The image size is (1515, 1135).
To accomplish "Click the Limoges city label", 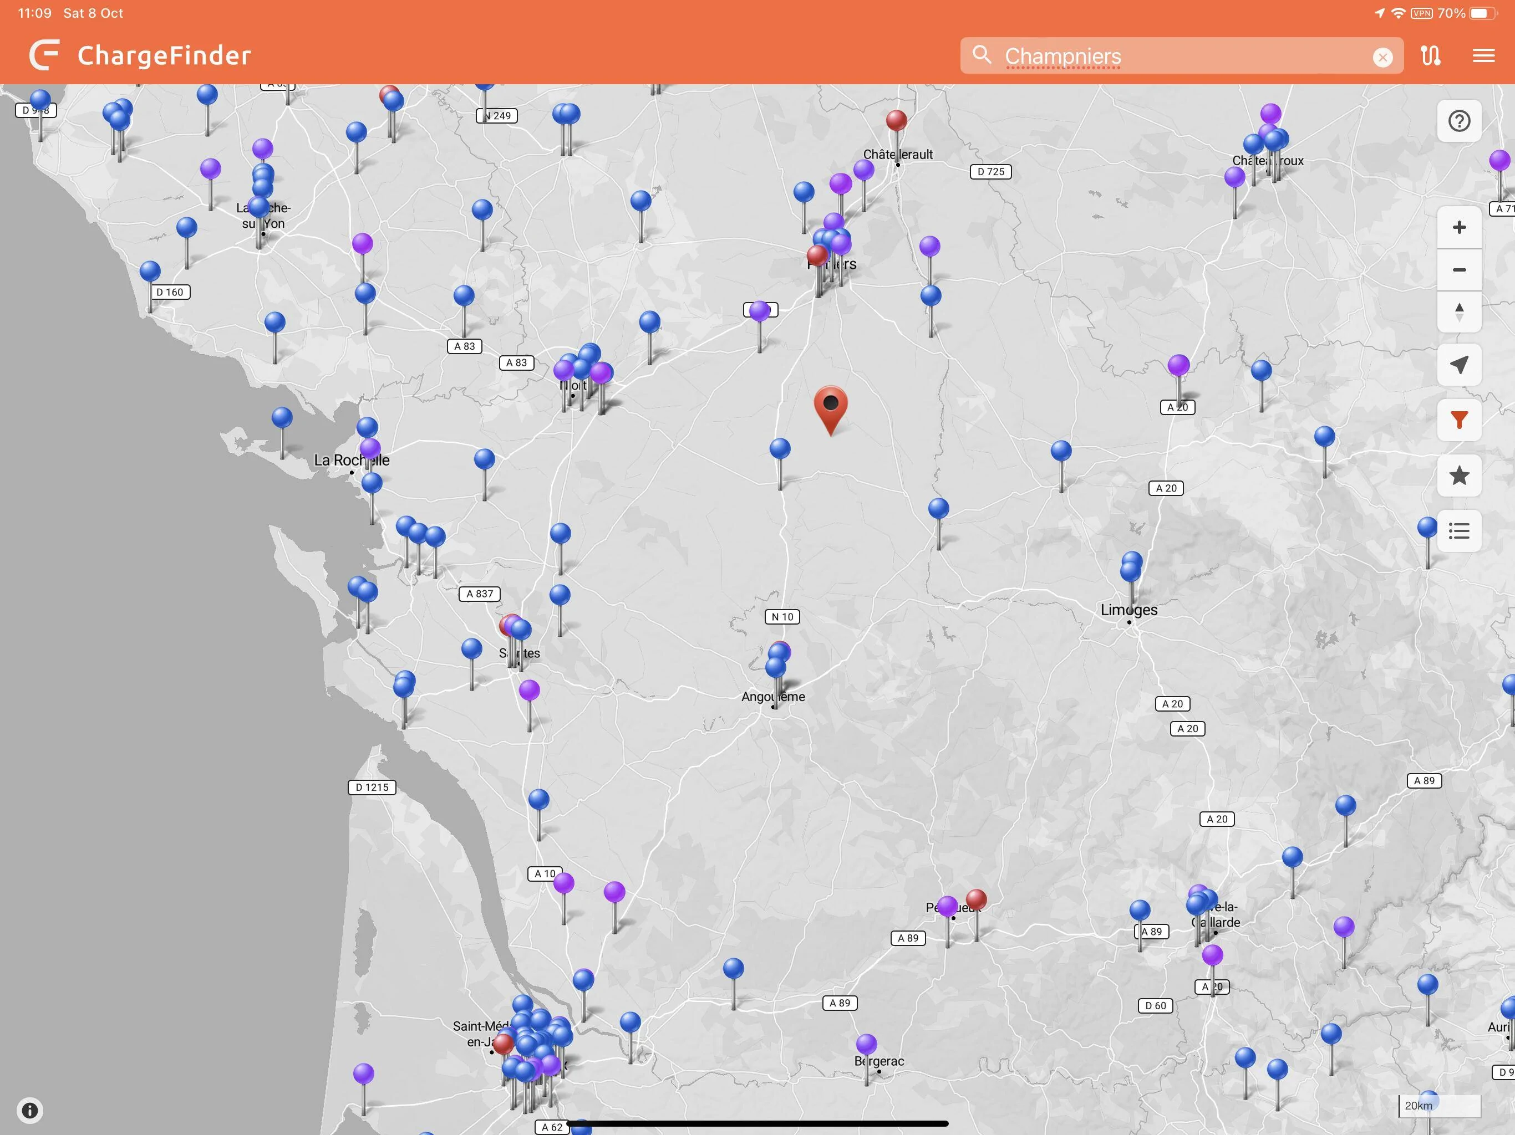I will (x=1128, y=610).
